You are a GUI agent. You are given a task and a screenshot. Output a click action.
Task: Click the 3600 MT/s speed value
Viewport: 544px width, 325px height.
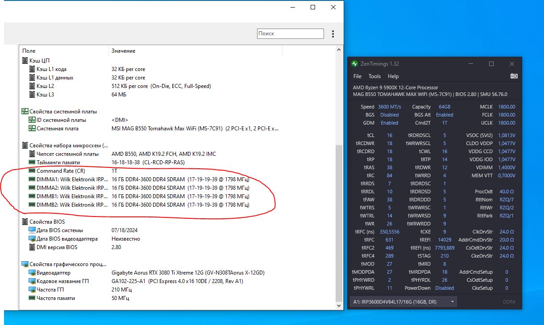(389, 107)
